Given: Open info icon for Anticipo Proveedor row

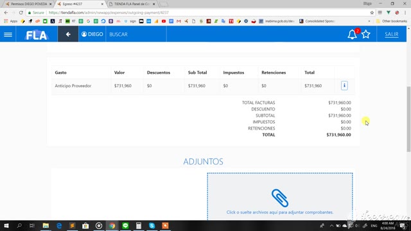Looking at the screenshot, I should tap(344, 85).
